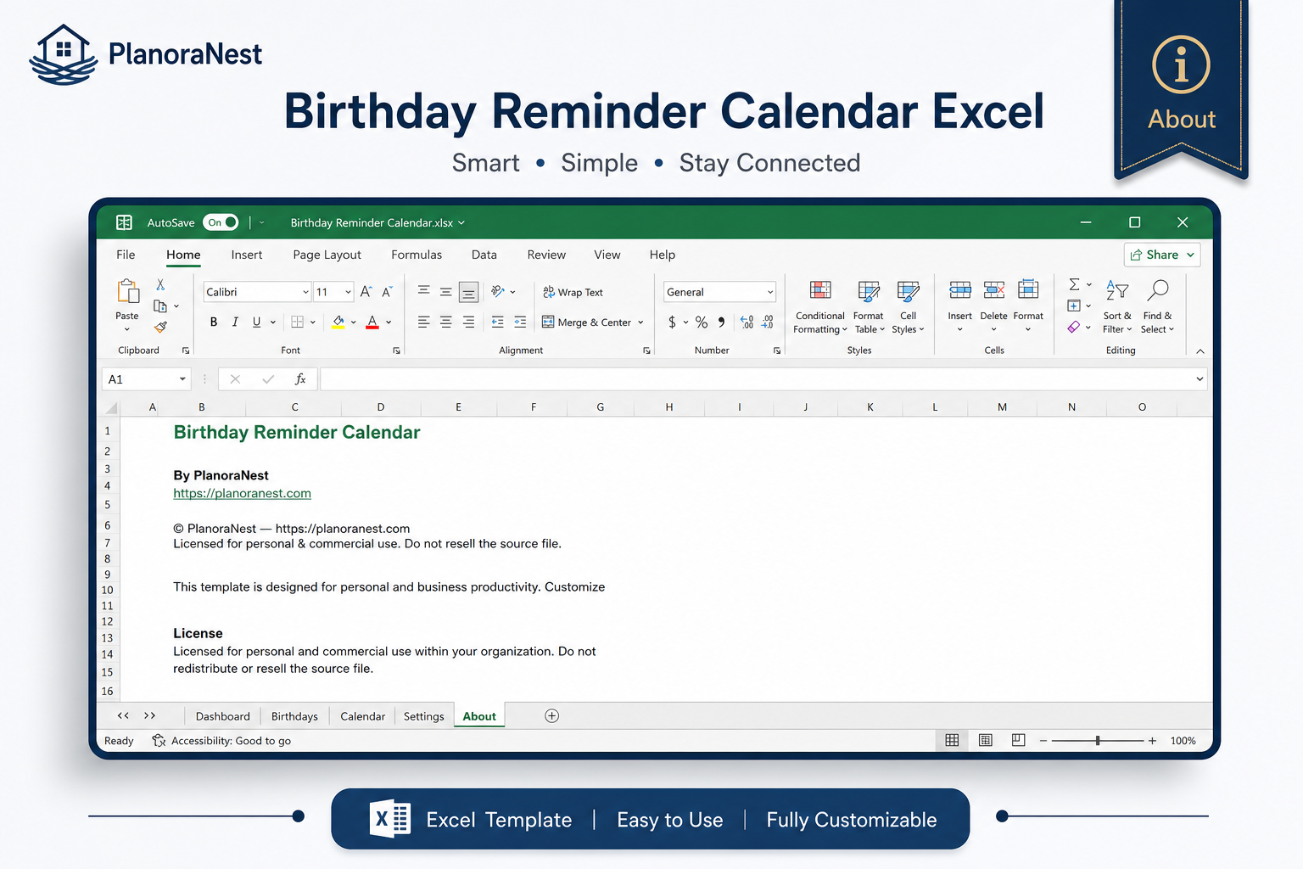The height and width of the screenshot is (869, 1303).
Task: Click Increase Decimal icon
Action: [747, 322]
